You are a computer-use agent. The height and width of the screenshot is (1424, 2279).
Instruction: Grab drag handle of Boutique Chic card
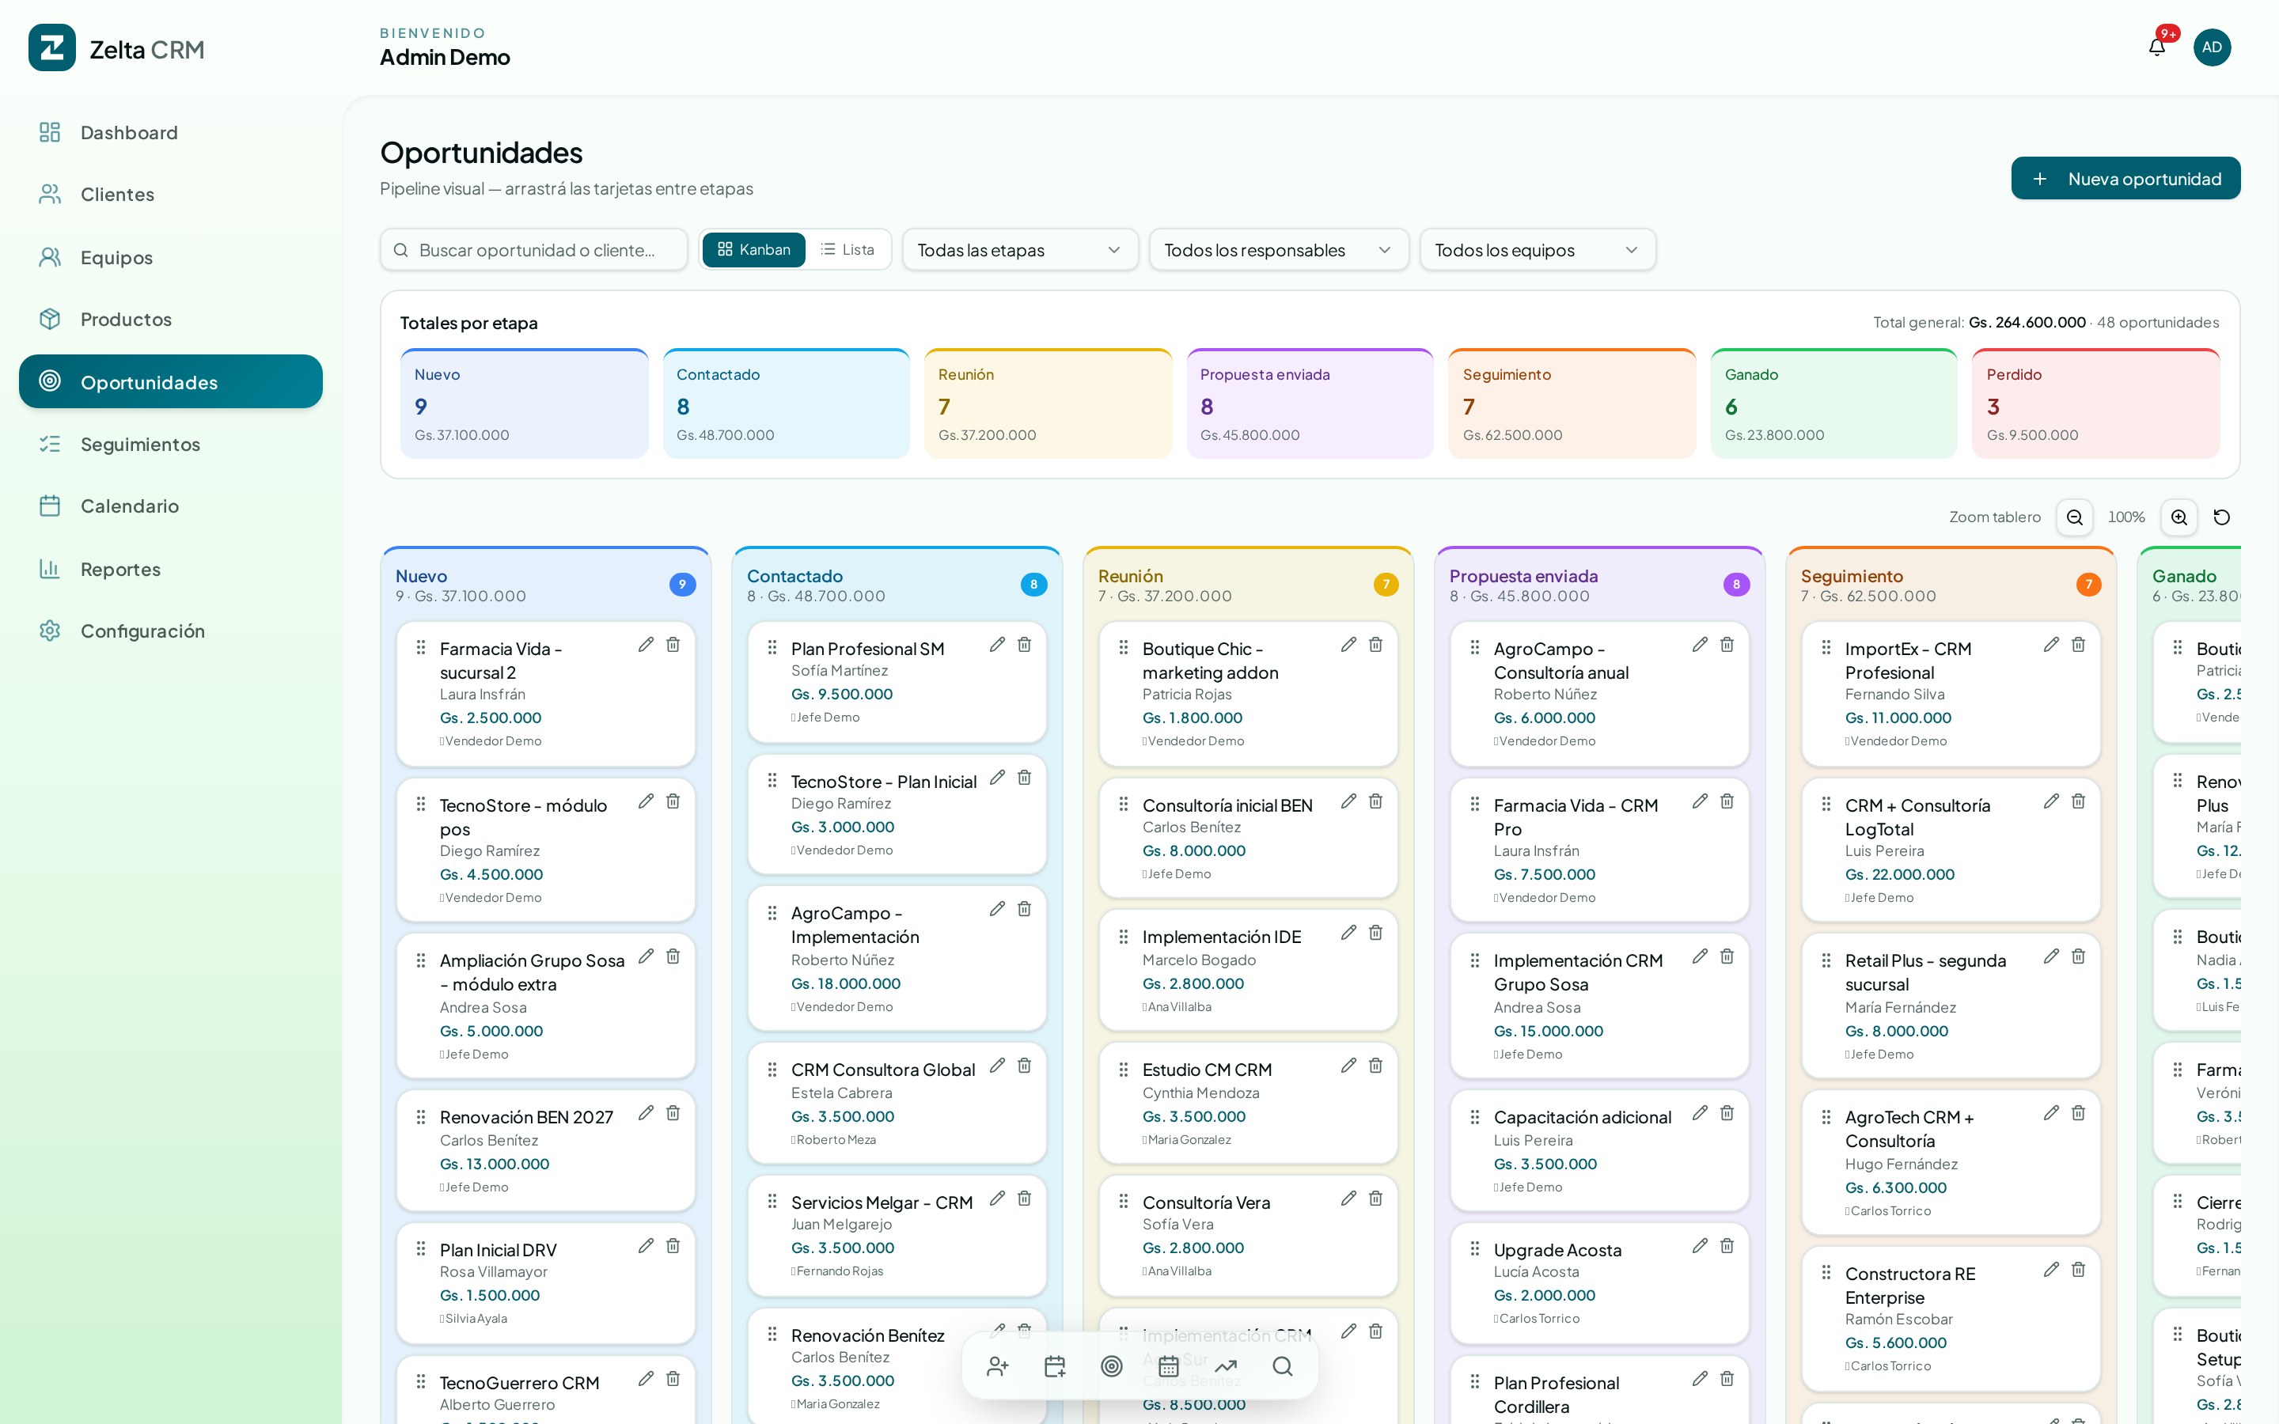pos(1124,648)
